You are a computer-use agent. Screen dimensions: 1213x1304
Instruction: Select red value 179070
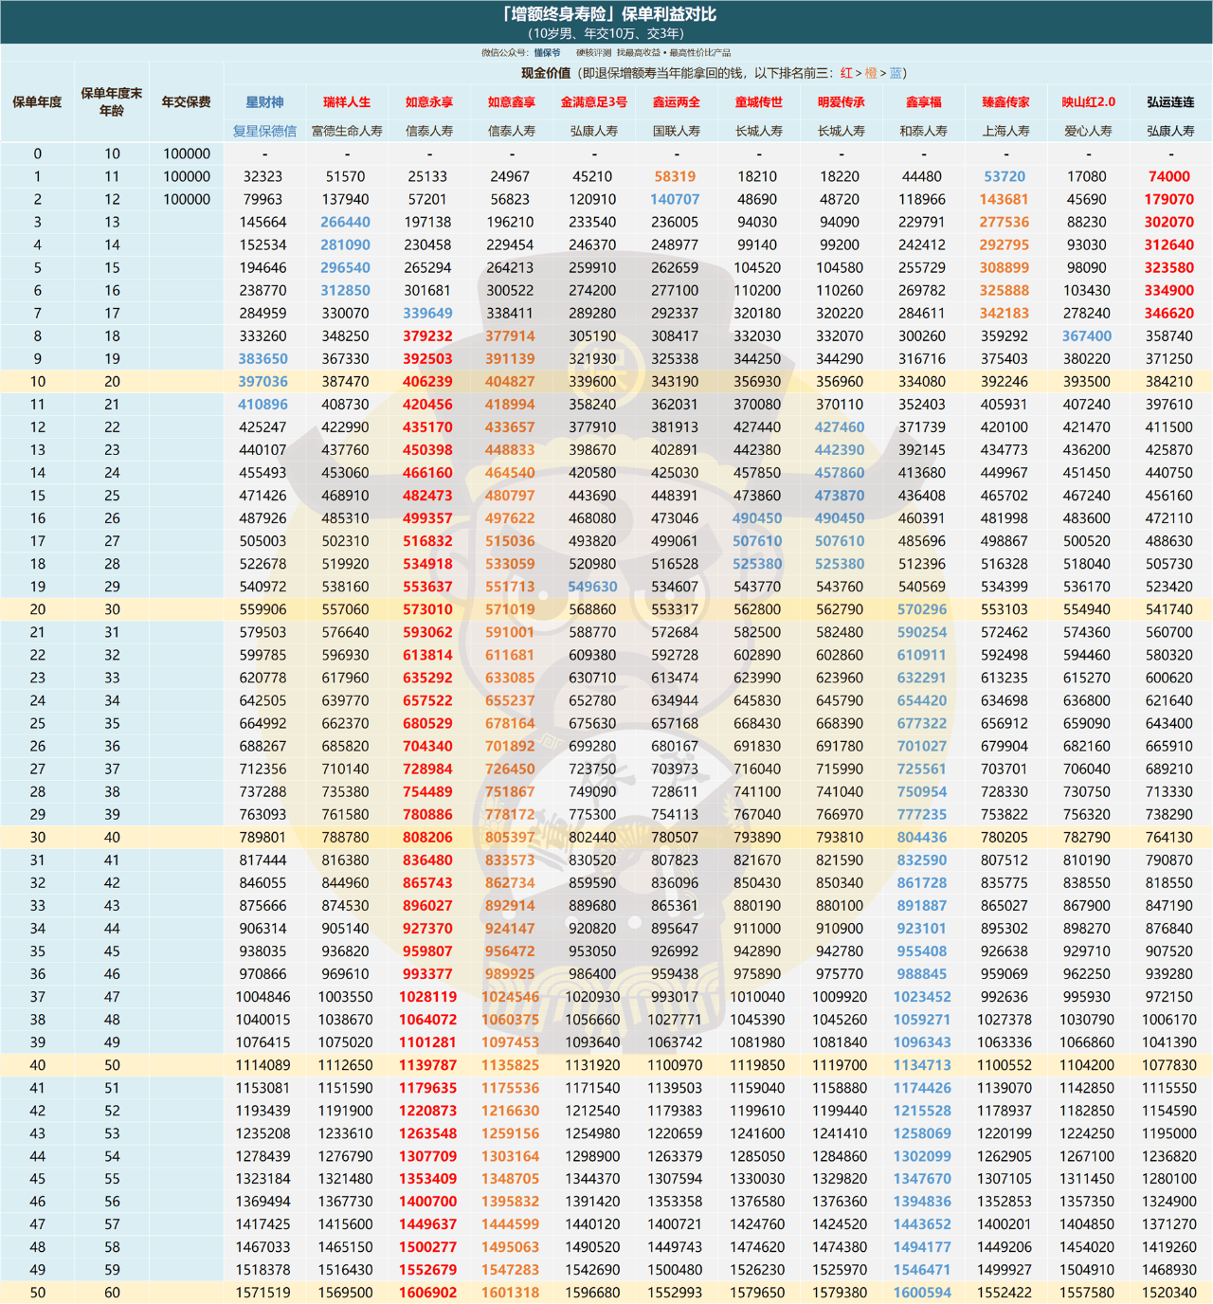(1169, 199)
